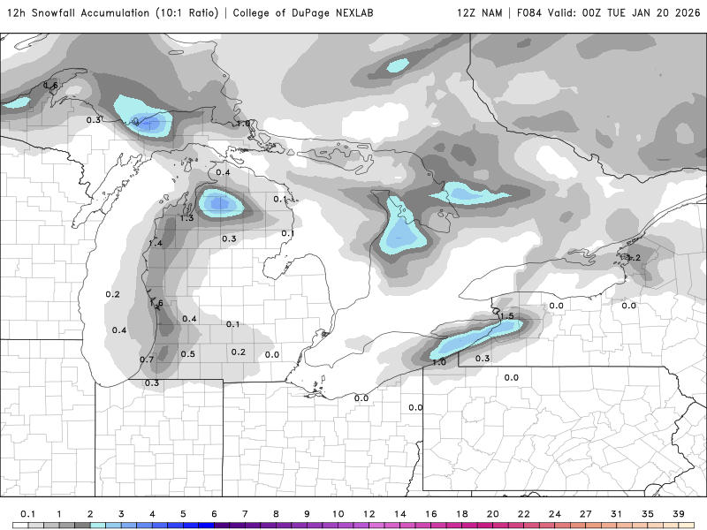Click the '6' label on the color scale

pyautogui.click(x=214, y=514)
